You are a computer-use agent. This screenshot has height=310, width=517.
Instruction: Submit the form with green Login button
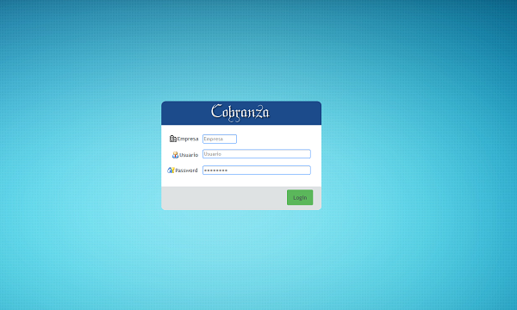click(300, 197)
